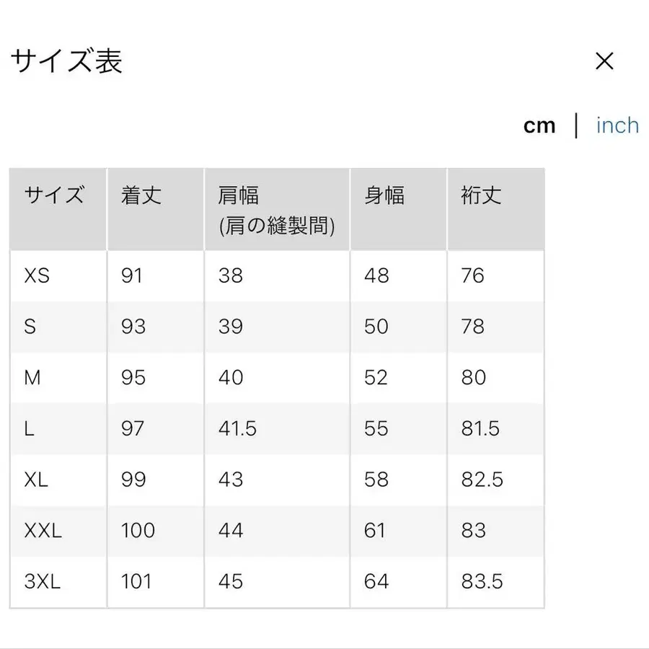Click the divider between cm and inch
This screenshot has height=649, width=649.
click(x=578, y=125)
